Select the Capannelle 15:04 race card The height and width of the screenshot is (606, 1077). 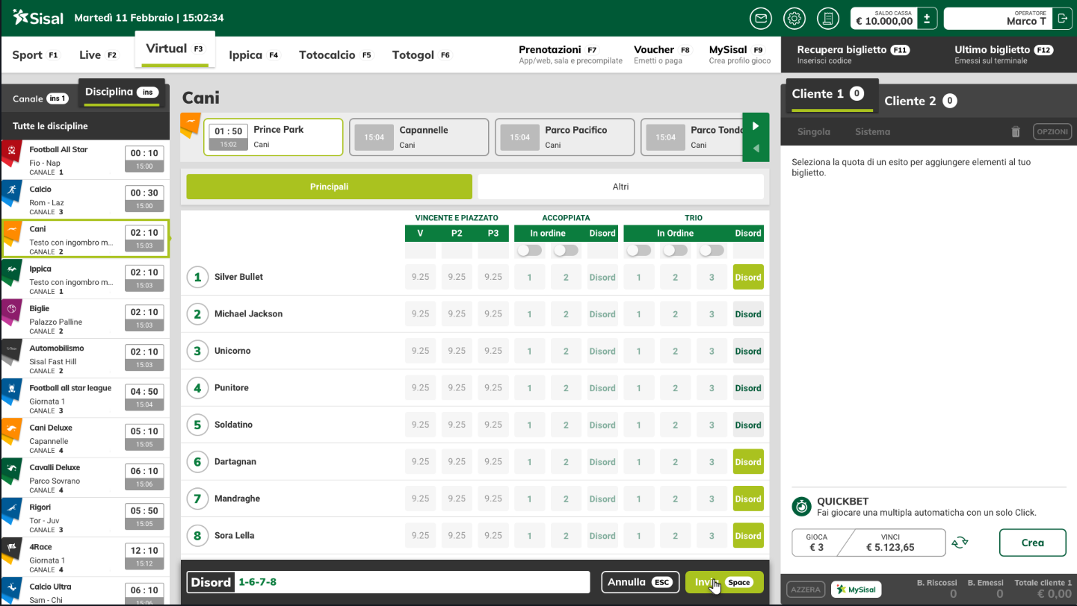[x=419, y=137]
